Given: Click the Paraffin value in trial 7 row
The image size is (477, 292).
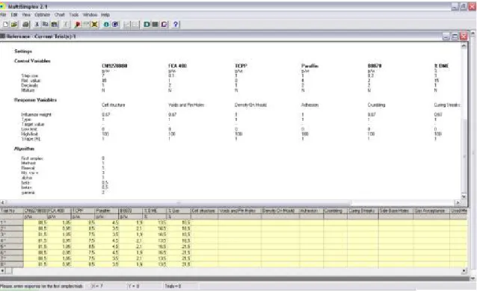Looking at the screenshot, I should 107,258.
